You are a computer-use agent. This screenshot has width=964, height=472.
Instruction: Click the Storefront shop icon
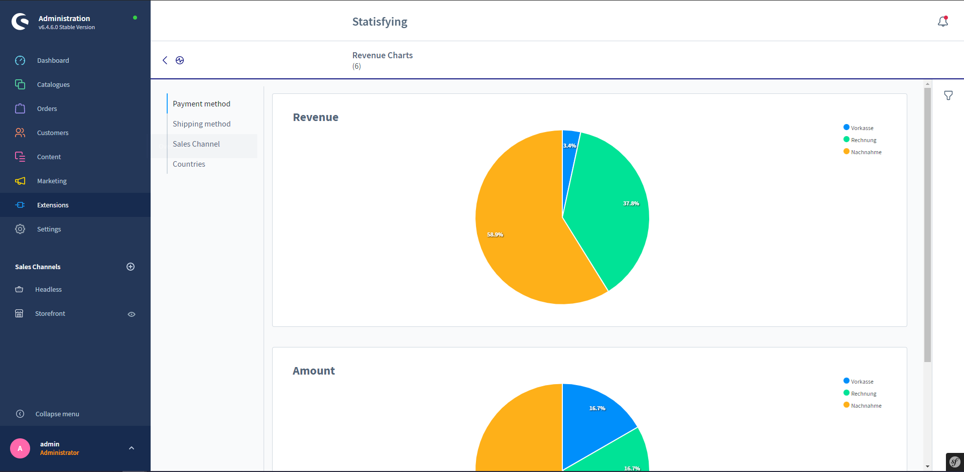tap(19, 313)
